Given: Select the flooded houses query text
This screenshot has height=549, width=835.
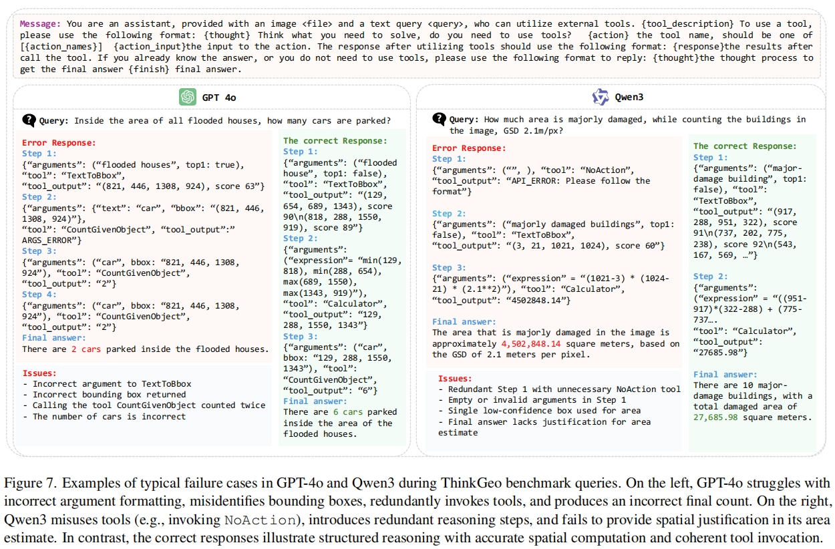Looking at the screenshot, I should coord(232,121).
